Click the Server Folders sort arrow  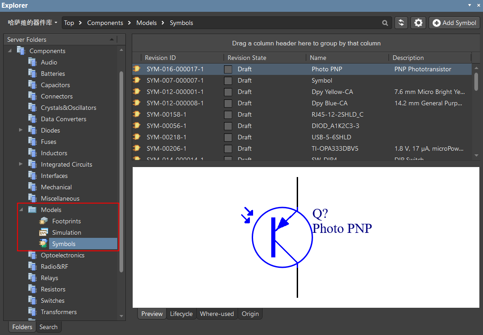tap(111, 39)
